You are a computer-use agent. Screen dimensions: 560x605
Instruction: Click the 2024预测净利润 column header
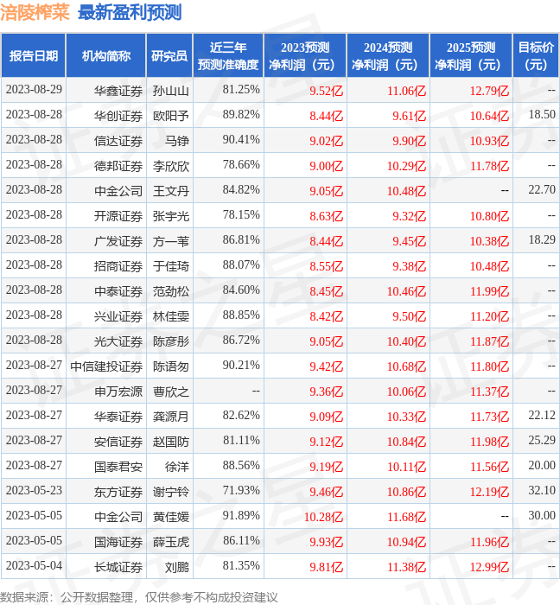[x=388, y=56]
